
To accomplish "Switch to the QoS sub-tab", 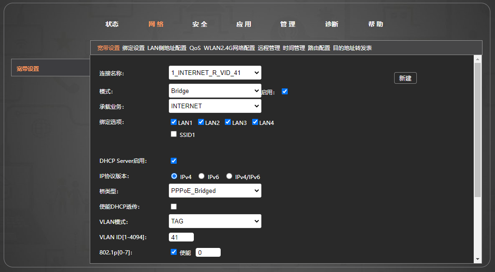I will tap(194, 47).
